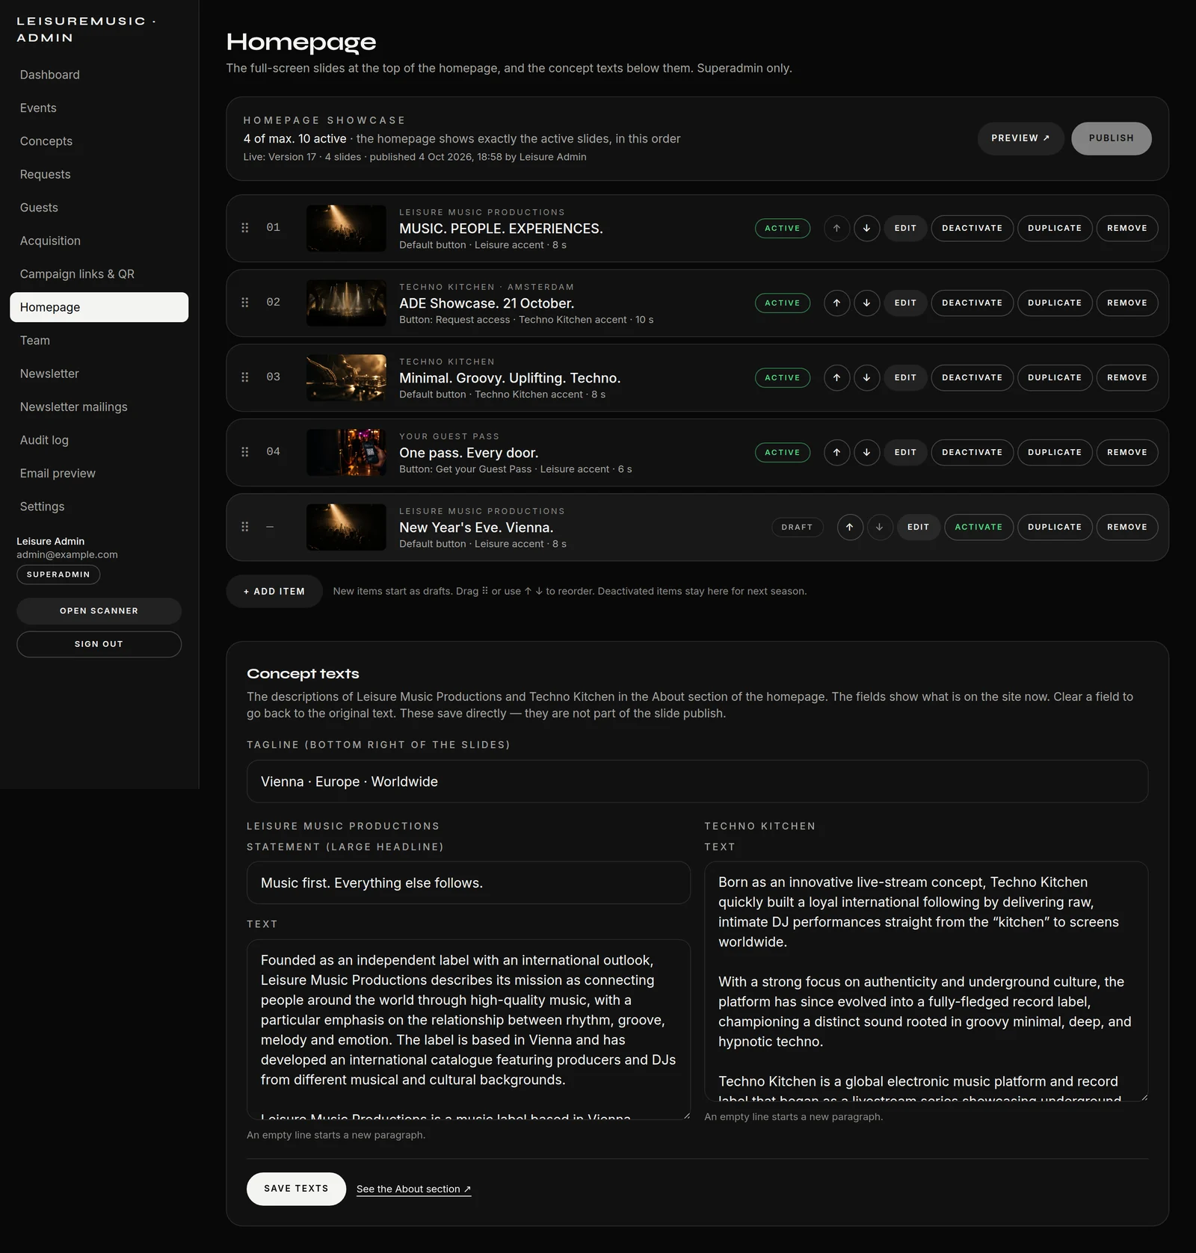Navigate to Audit log

[x=99, y=440]
